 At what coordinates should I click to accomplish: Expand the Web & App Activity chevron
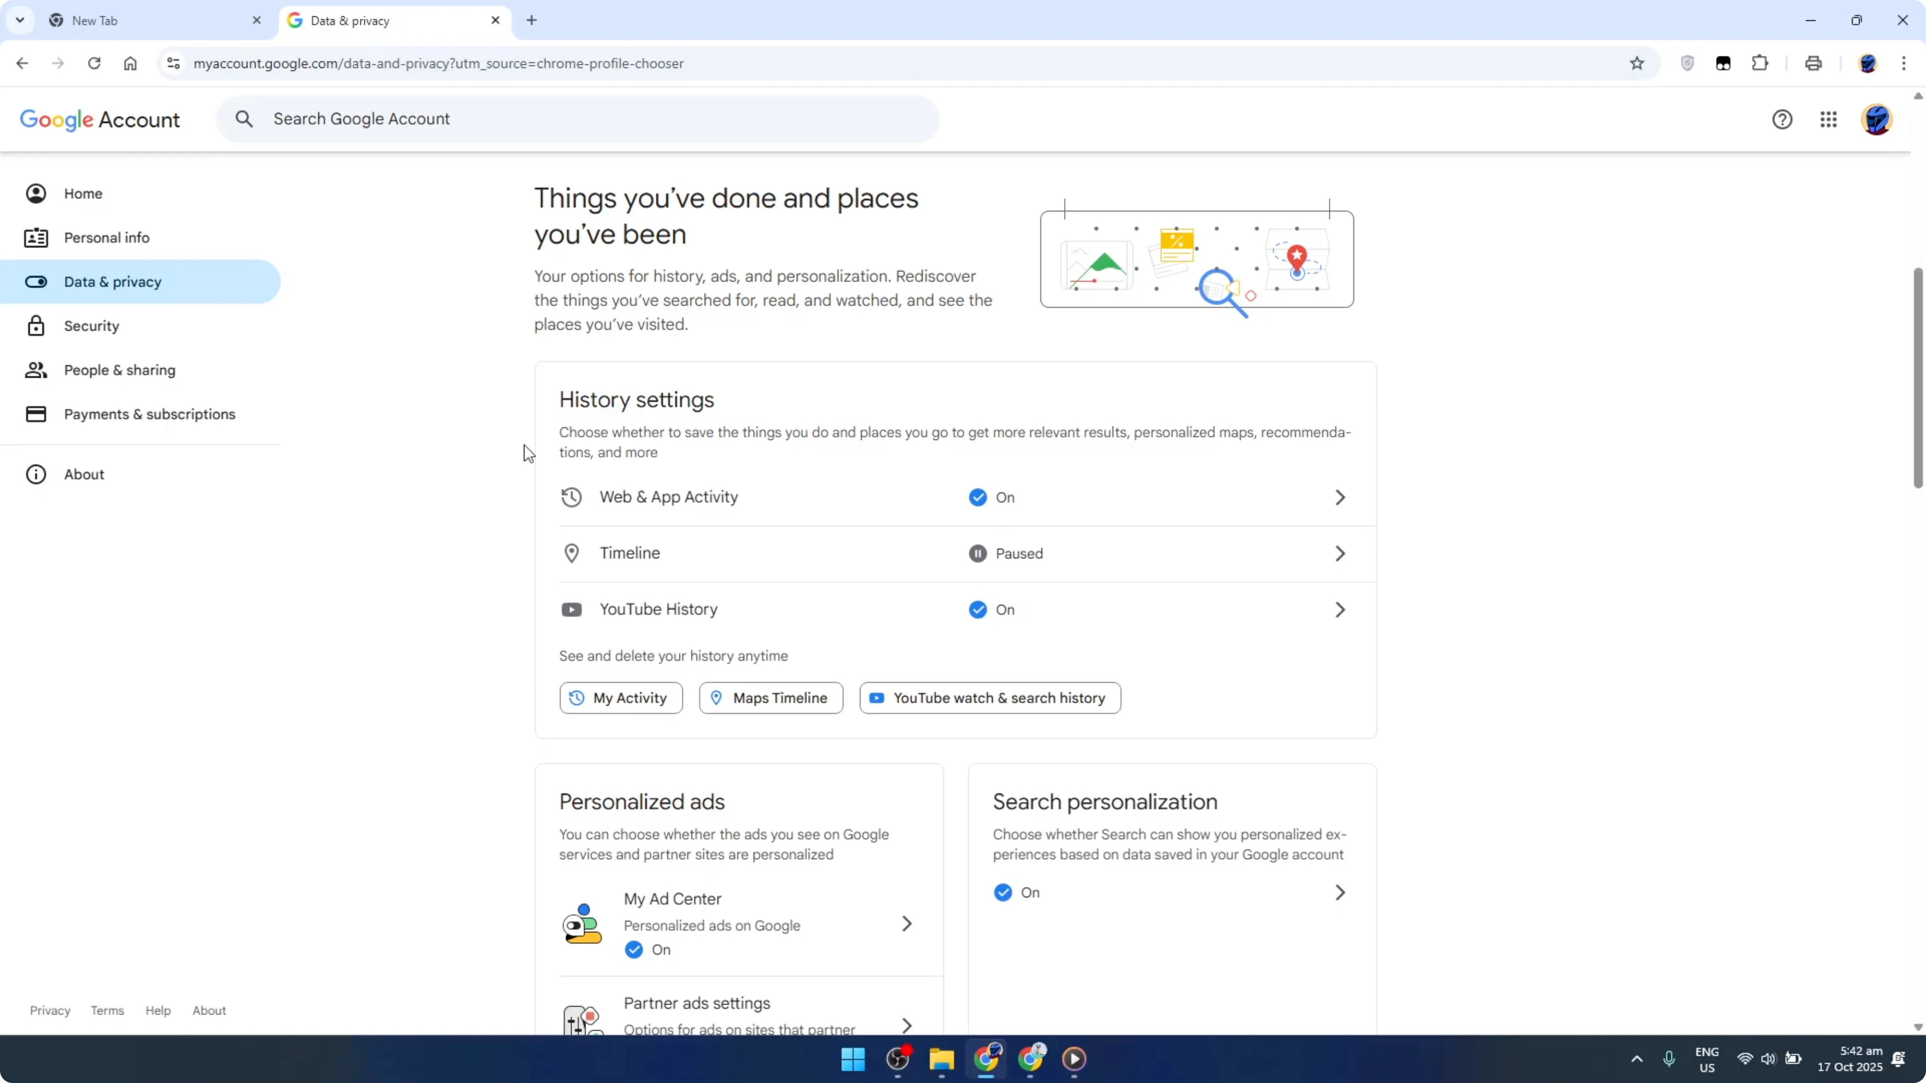1339,497
